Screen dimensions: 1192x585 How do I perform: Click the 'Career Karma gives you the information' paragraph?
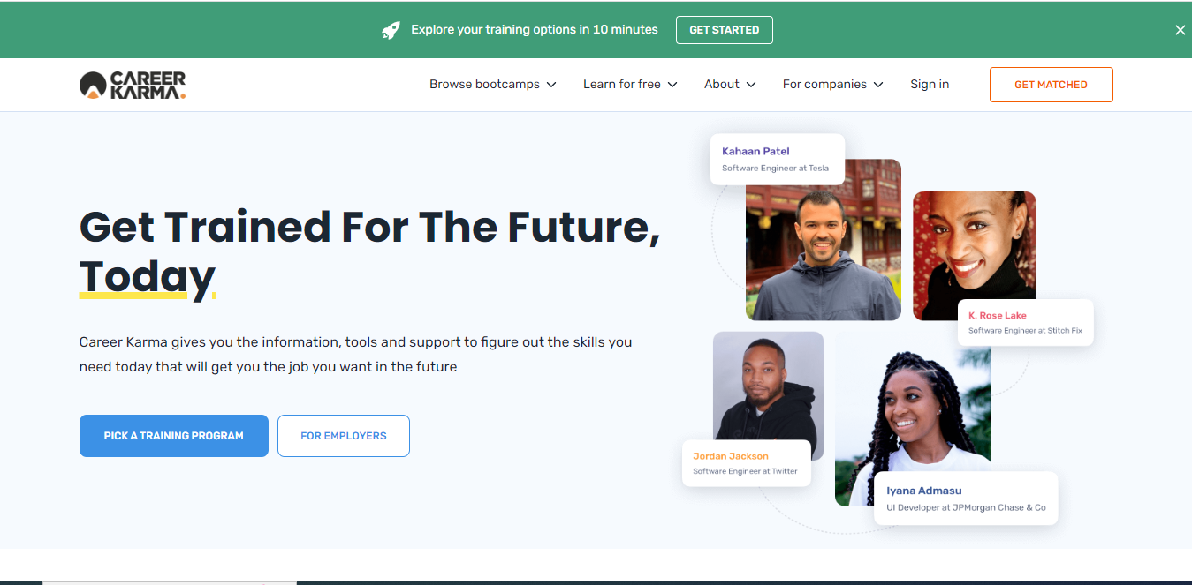tap(355, 354)
